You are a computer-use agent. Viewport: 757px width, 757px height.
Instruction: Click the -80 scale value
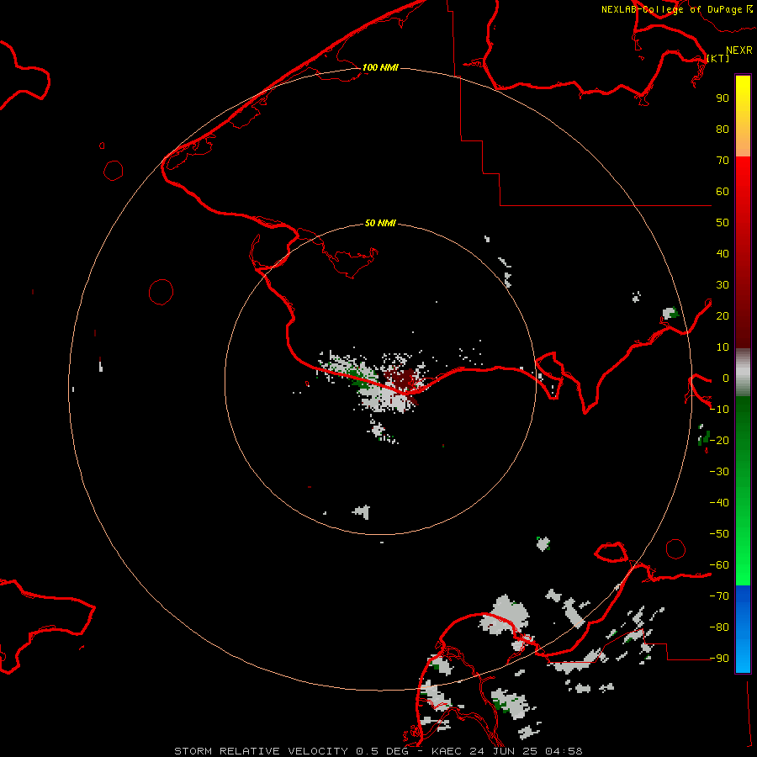719,627
